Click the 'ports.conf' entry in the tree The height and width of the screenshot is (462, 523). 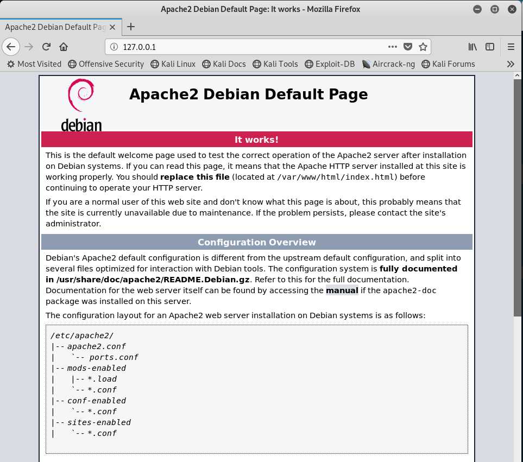114,357
